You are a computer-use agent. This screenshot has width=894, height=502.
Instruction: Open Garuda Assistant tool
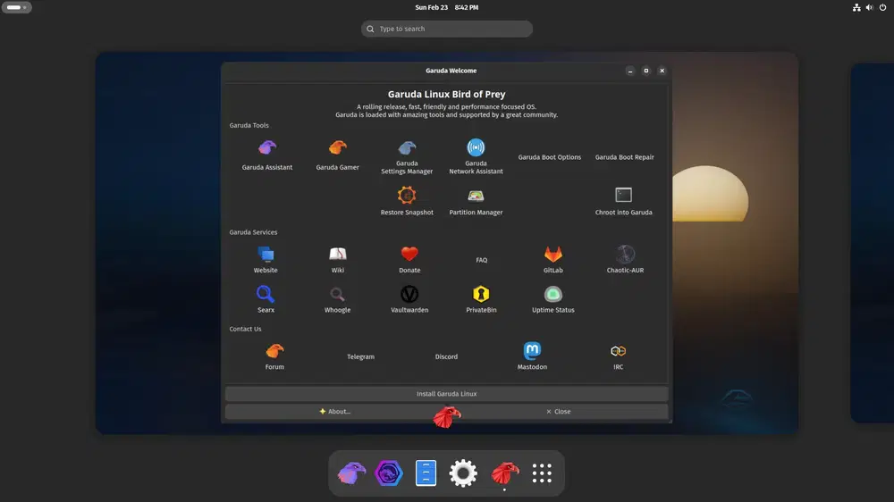[x=266, y=155]
